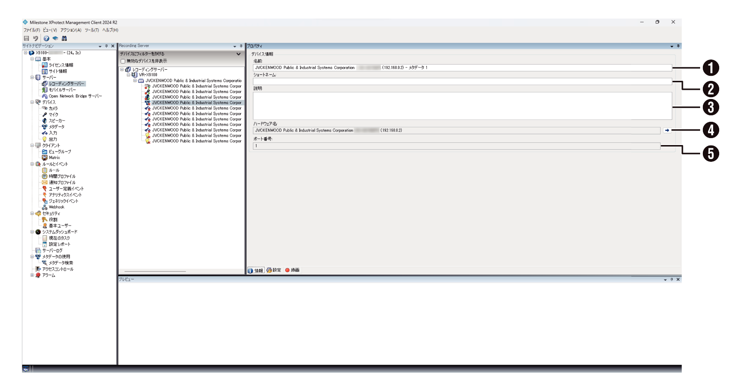The height and width of the screenshot is (391, 742).
Task: Click the 名前 text field
Action: 462,67
